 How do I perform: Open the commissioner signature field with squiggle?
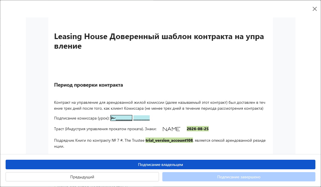121,118
